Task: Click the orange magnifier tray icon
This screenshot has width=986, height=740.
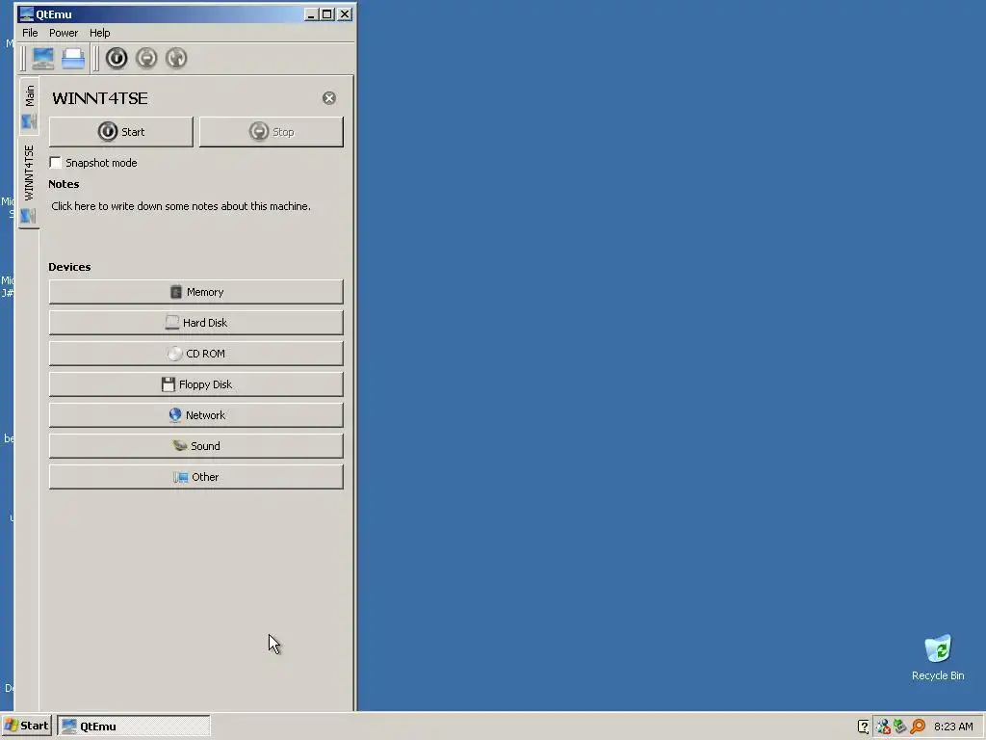Action: [918, 727]
